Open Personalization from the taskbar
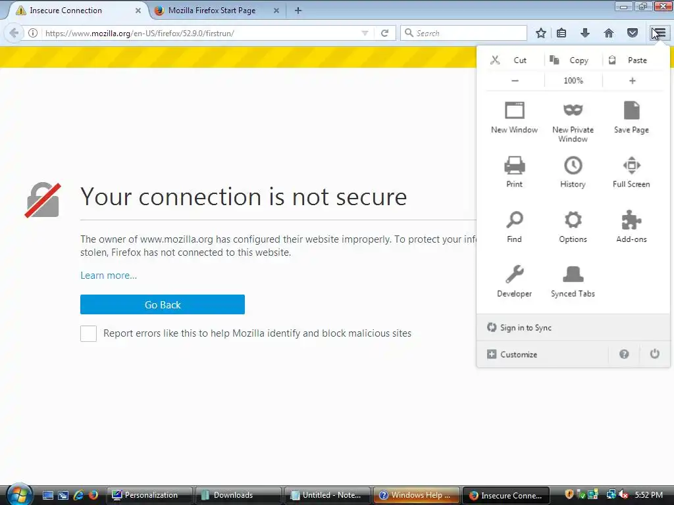Screen dimensions: 674x505 point(149,495)
